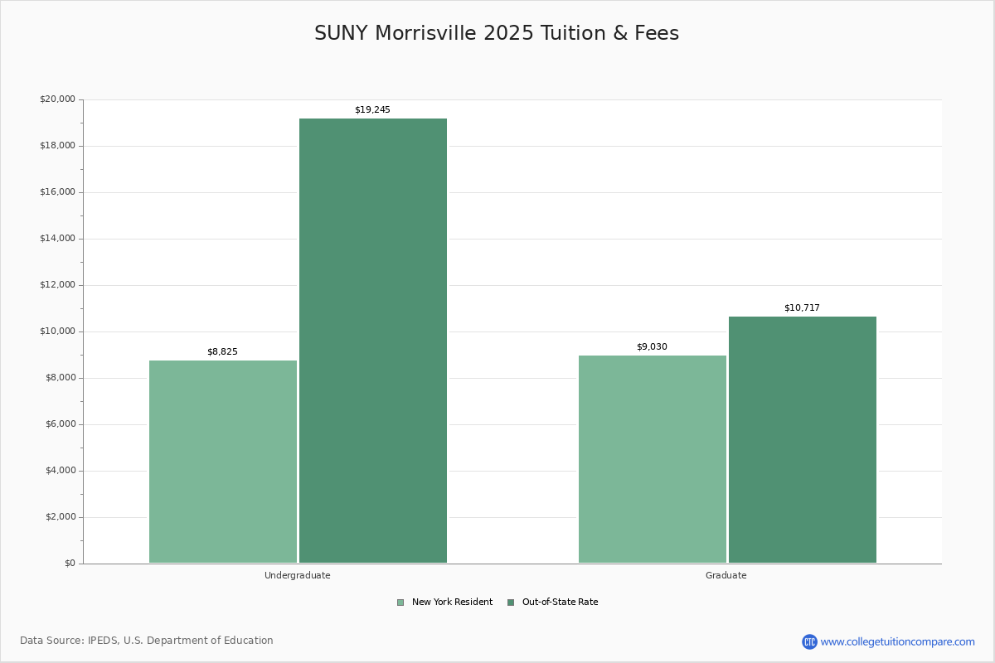Viewport: 995px width, 663px height.
Task: Click the Graduate axis label
Action: [726, 574]
